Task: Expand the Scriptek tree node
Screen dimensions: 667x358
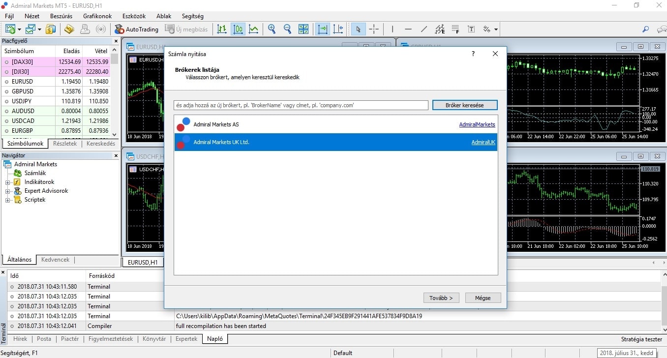Action: click(x=8, y=200)
